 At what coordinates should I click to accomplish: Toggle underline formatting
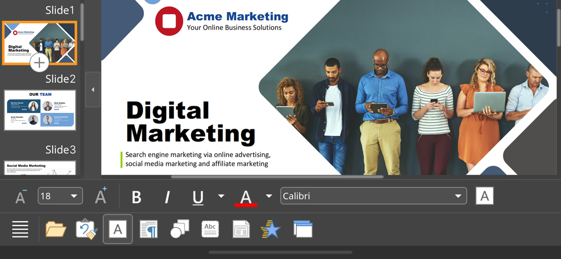(x=198, y=198)
